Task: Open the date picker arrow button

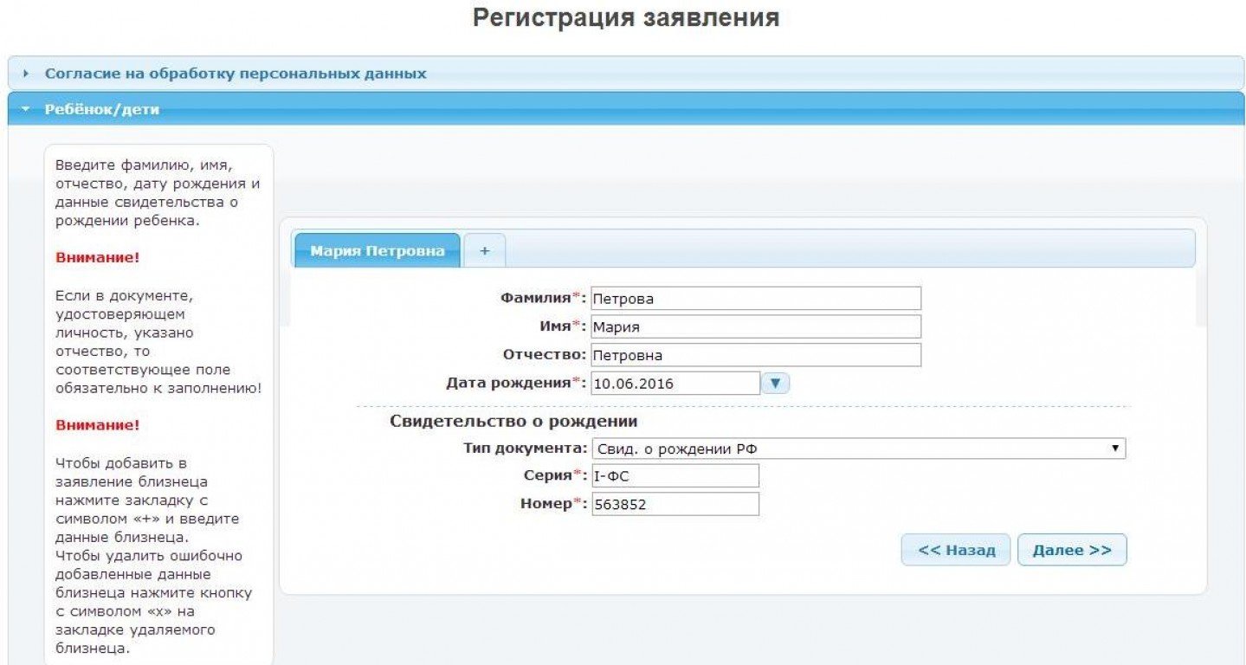Action: [x=775, y=383]
